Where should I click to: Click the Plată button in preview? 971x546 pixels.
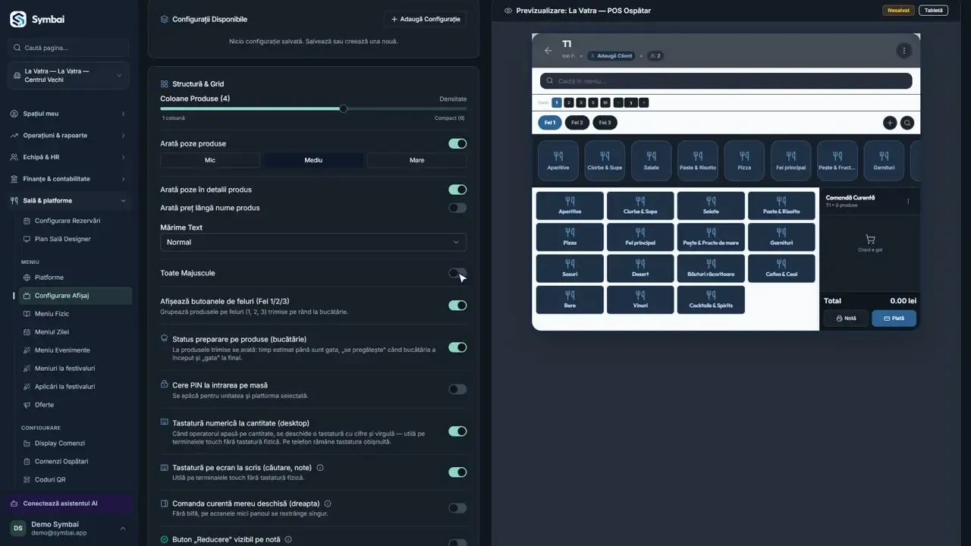tap(894, 318)
